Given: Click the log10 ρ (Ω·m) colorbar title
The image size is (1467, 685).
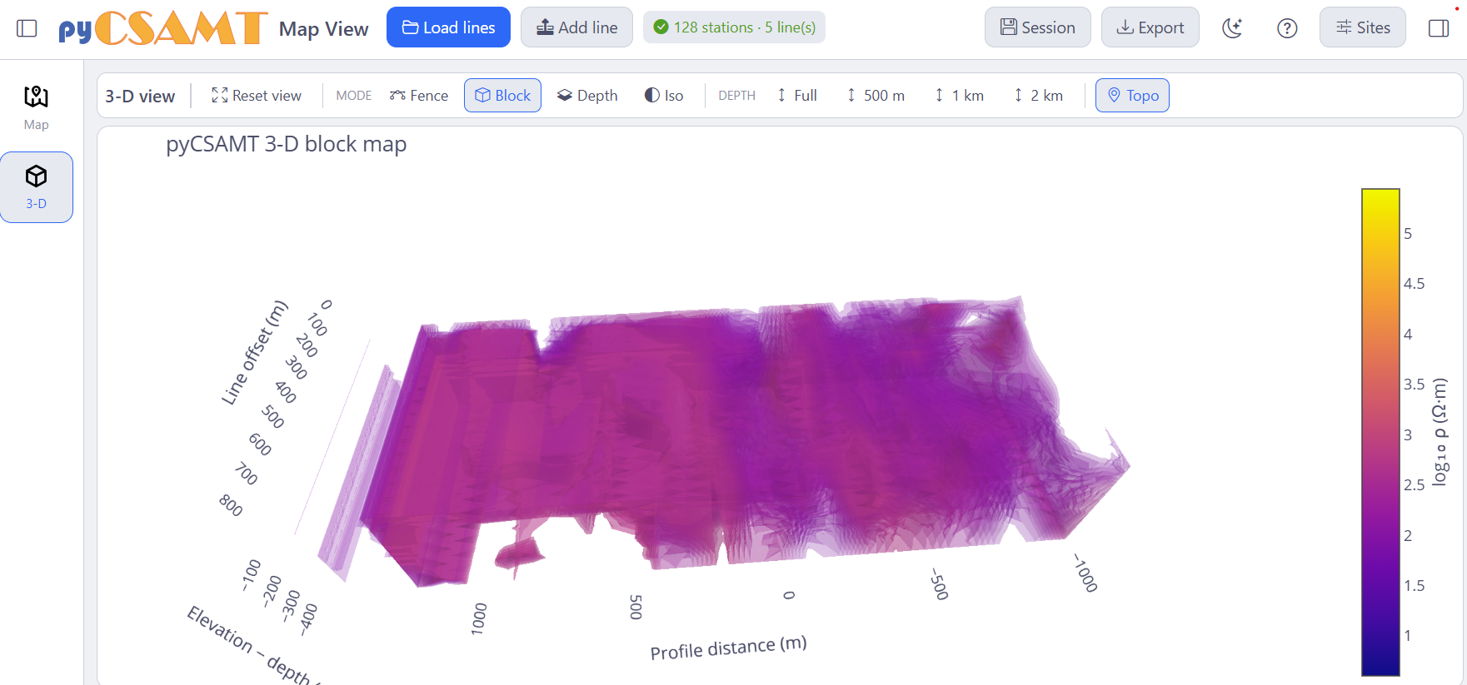Looking at the screenshot, I should click(1440, 432).
